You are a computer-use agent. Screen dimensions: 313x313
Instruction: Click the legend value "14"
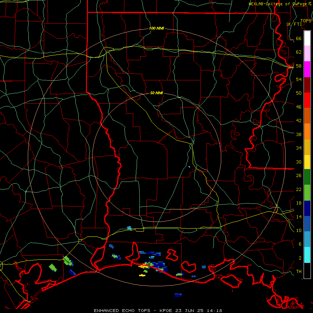coord(299,217)
